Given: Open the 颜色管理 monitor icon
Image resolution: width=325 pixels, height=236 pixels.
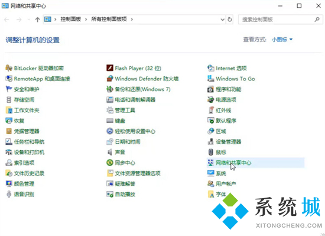Looking at the screenshot, I should pos(9,184).
